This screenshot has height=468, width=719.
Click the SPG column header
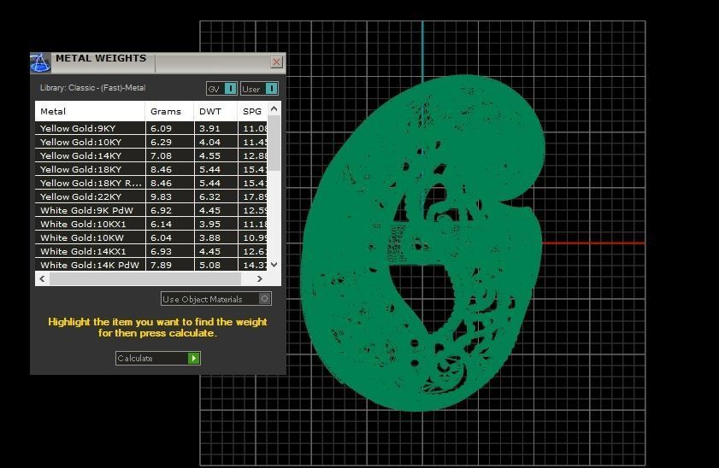pos(253,111)
